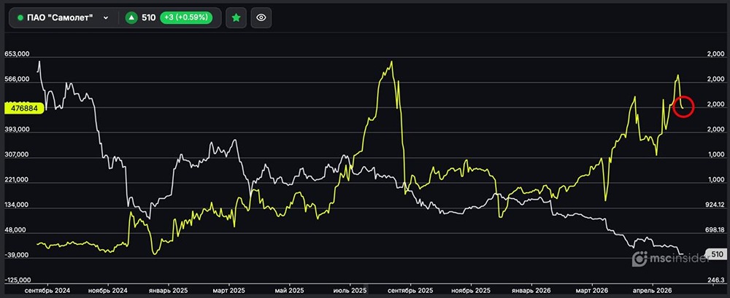Click the 246.3 right axis value
Image resolution: width=730 pixels, height=298 pixels.
(x=718, y=281)
